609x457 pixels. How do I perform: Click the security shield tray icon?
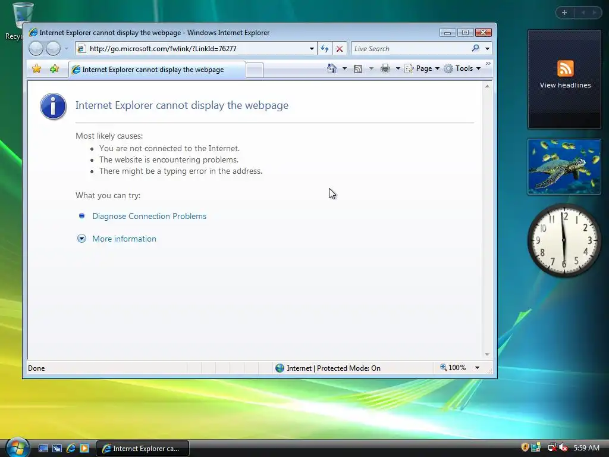click(x=525, y=447)
